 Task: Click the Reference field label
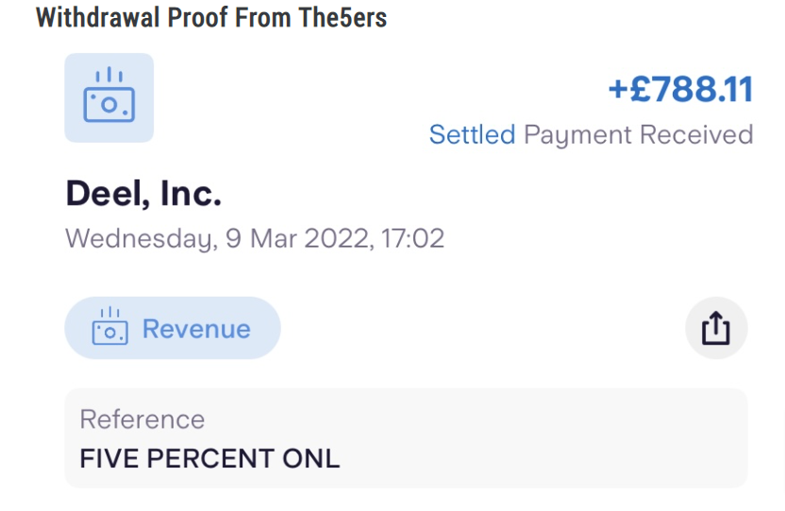(142, 419)
